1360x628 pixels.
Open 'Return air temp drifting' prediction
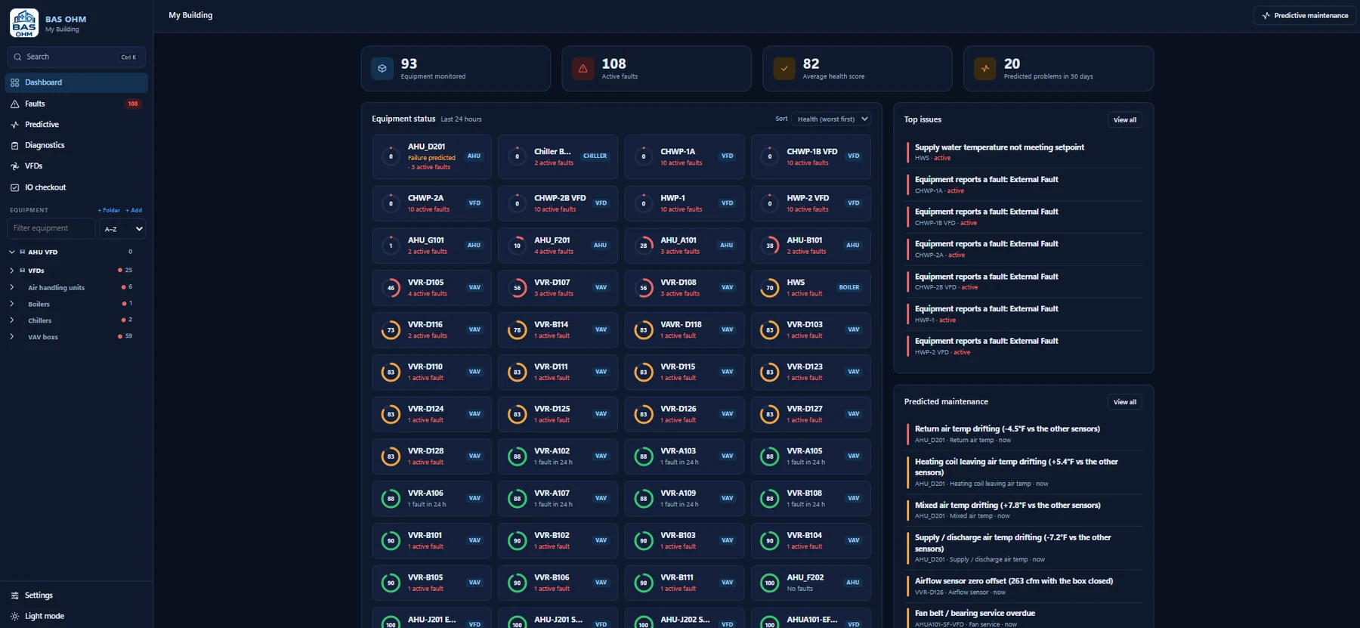1024,434
